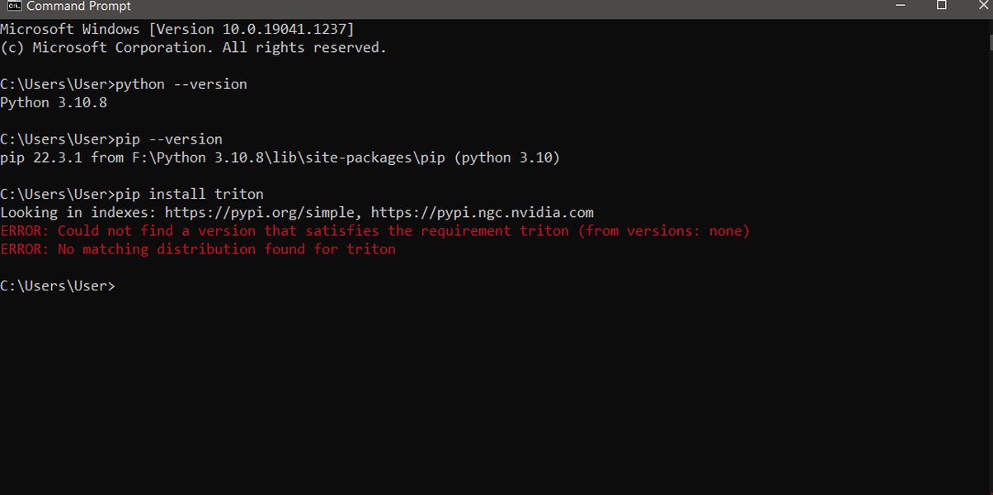
Task: Click the empty prompt at the last C:\Users\User> line
Action: pos(58,286)
